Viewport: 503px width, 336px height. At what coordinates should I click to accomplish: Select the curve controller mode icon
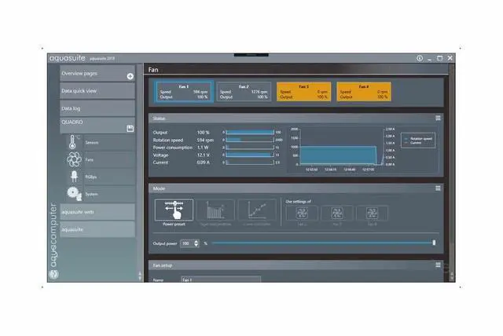(257, 210)
